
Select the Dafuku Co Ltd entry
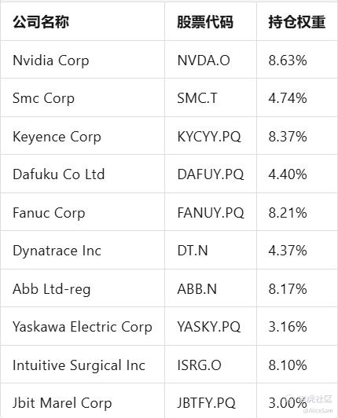(x=58, y=174)
